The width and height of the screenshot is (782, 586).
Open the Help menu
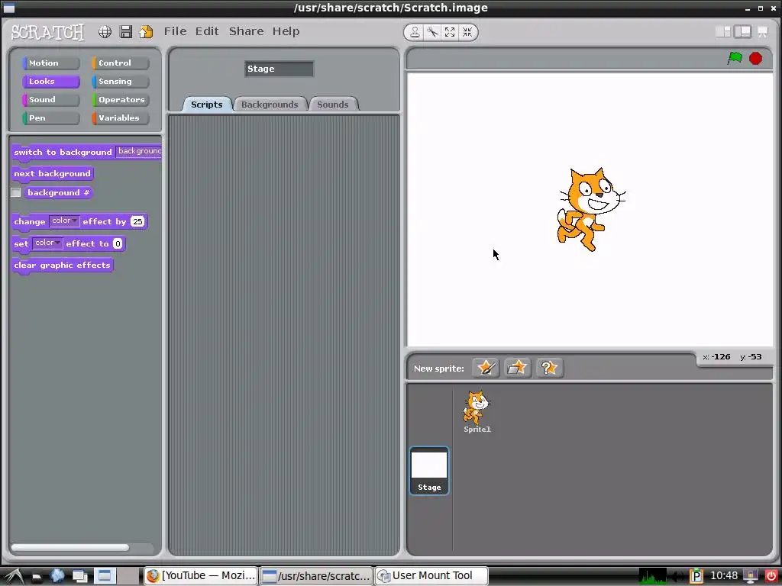click(286, 31)
